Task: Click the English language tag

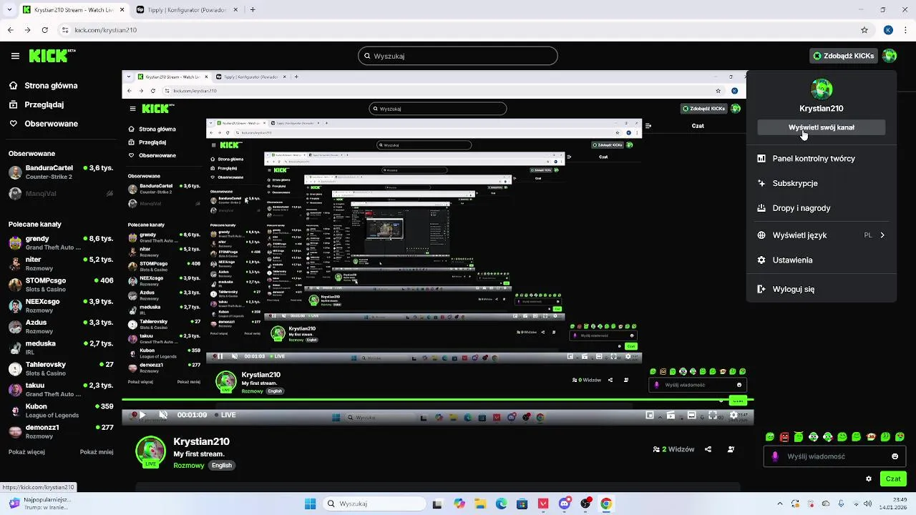Action: pos(222,466)
